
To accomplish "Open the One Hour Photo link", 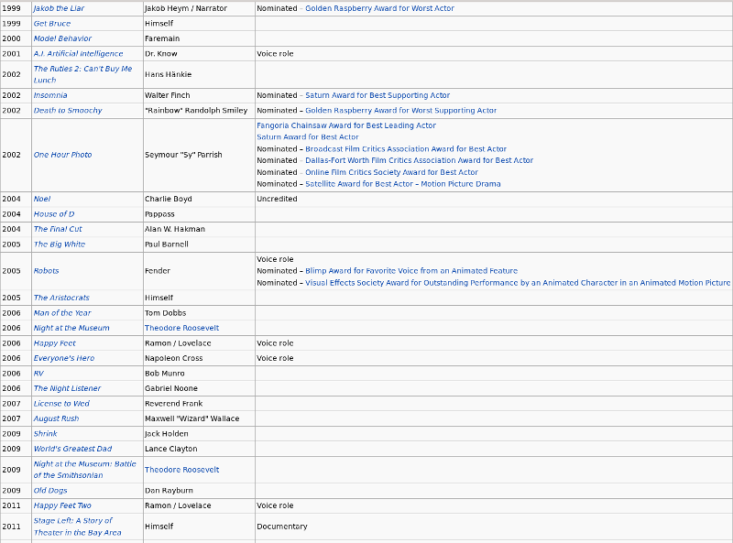I will pyautogui.click(x=62, y=155).
